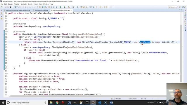This screenshot has height=105, width=187.
Task: Click the selected getRoles text
Action: [x=145, y=42]
